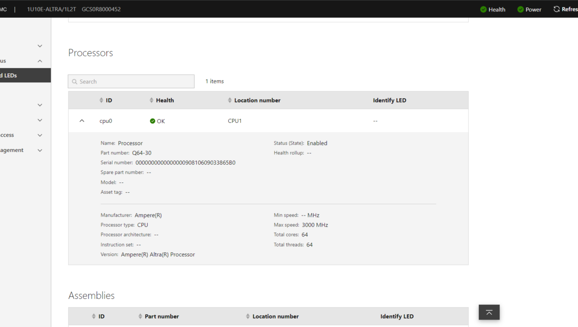Click the Processor type value CPU

coord(143,225)
